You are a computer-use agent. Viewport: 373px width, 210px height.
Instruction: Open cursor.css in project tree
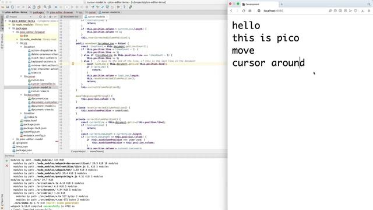[36, 80]
